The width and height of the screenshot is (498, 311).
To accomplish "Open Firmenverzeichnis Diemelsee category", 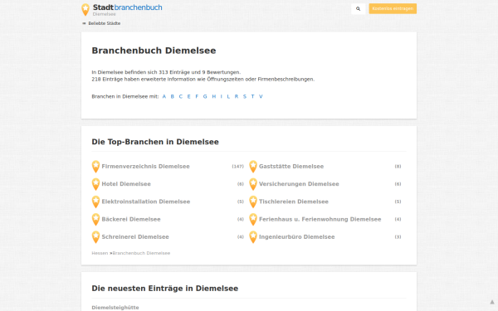I will tap(145, 167).
